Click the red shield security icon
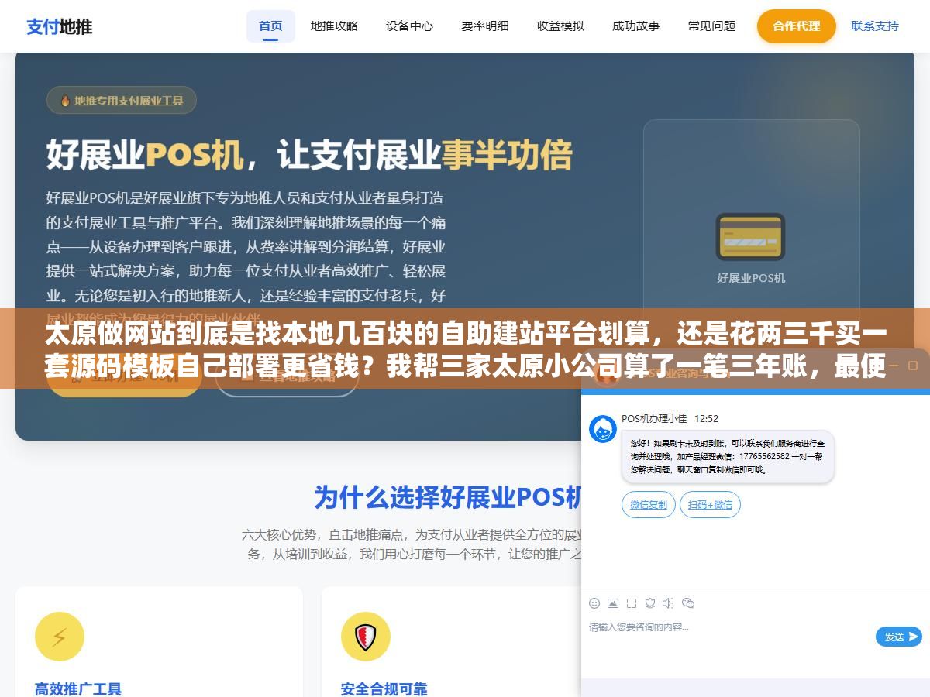Image resolution: width=930 pixels, height=697 pixels. [x=365, y=637]
